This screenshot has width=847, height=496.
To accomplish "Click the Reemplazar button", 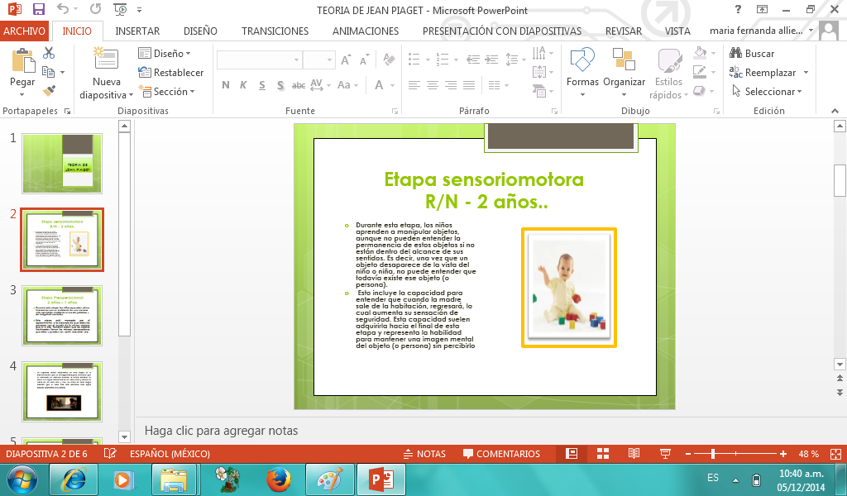I will (x=769, y=73).
